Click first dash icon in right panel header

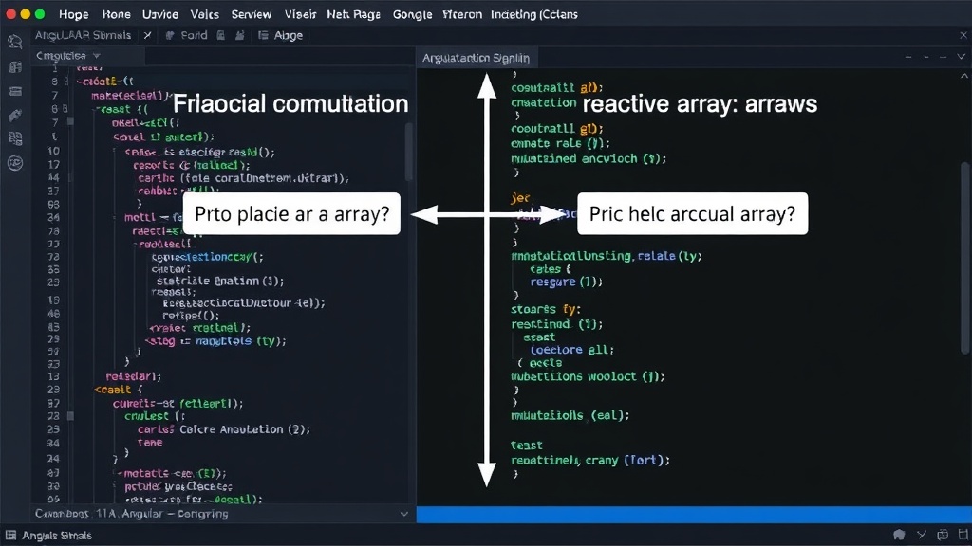(908, 57)
